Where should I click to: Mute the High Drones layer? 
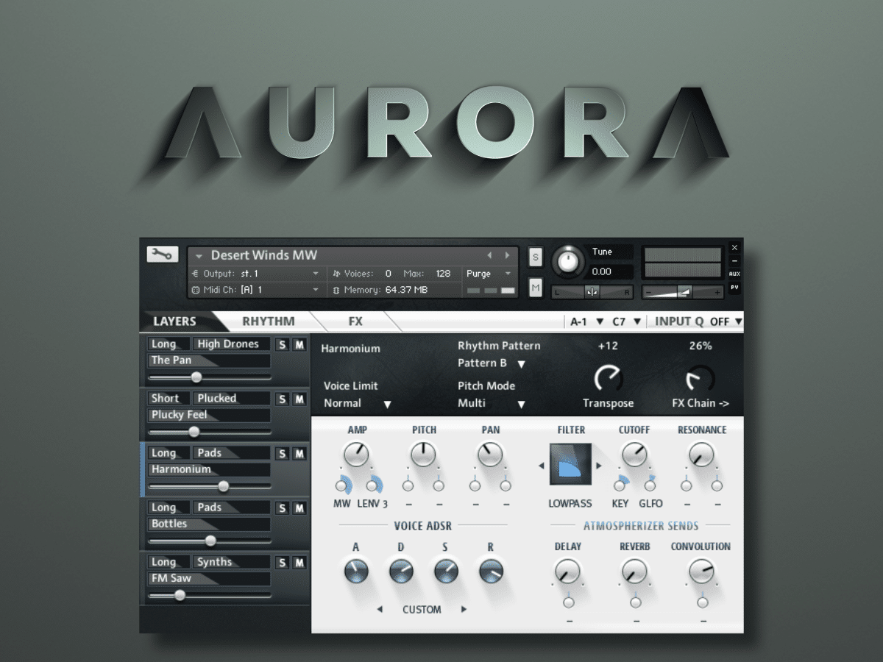coord(299,344)
